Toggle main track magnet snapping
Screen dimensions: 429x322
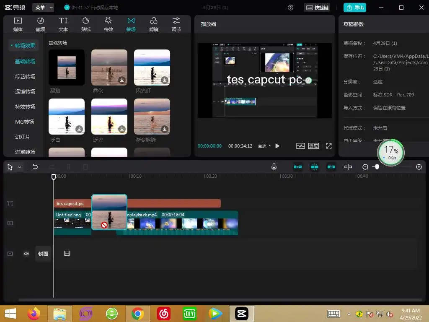pos(298,167)
